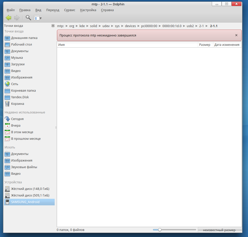Open Музыка folder place
Image resolution: width=248 pixels, height=237 pixels.
pyautogui.click(x=29, y=58)
